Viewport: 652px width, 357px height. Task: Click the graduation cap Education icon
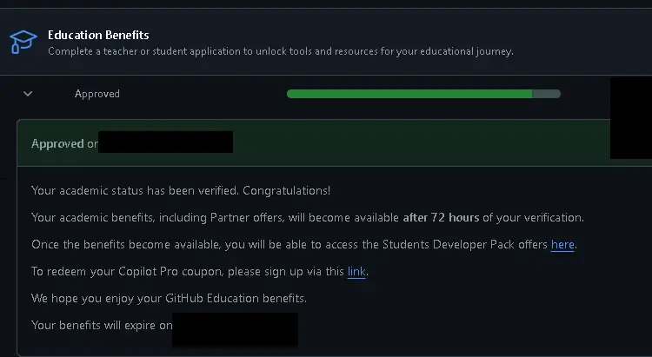click(23, 42)
